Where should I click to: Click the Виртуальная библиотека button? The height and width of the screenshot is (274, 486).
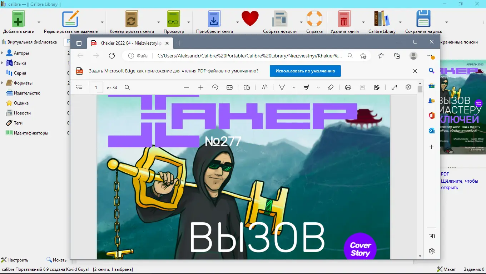[x=30, y=42]
